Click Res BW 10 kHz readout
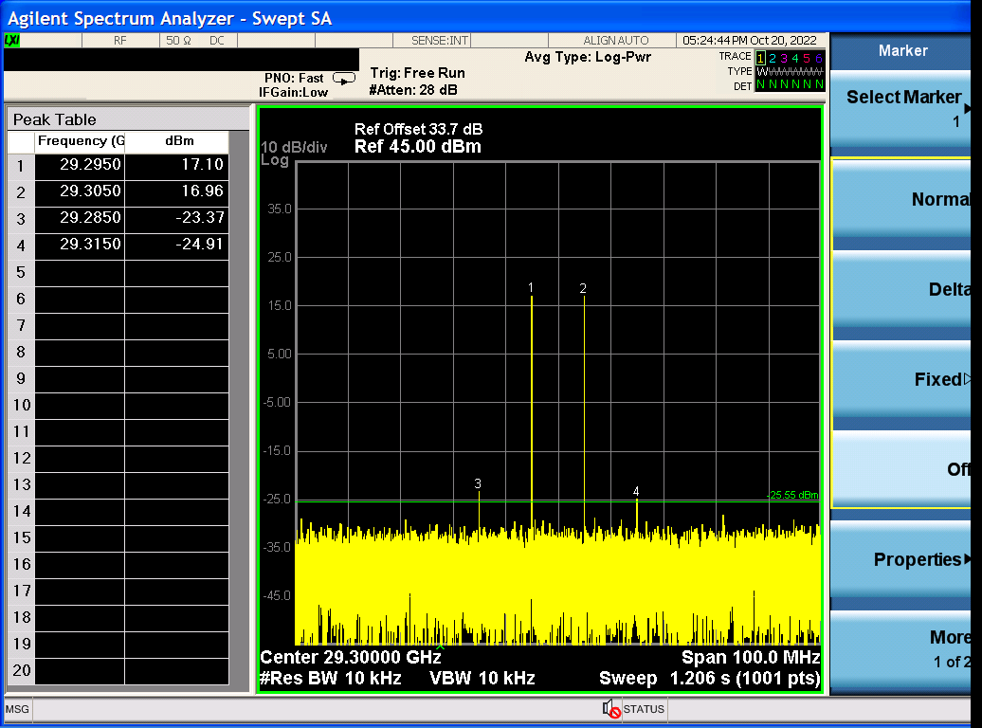The height and width of the screenshot is (728, 982). point(330,679)
